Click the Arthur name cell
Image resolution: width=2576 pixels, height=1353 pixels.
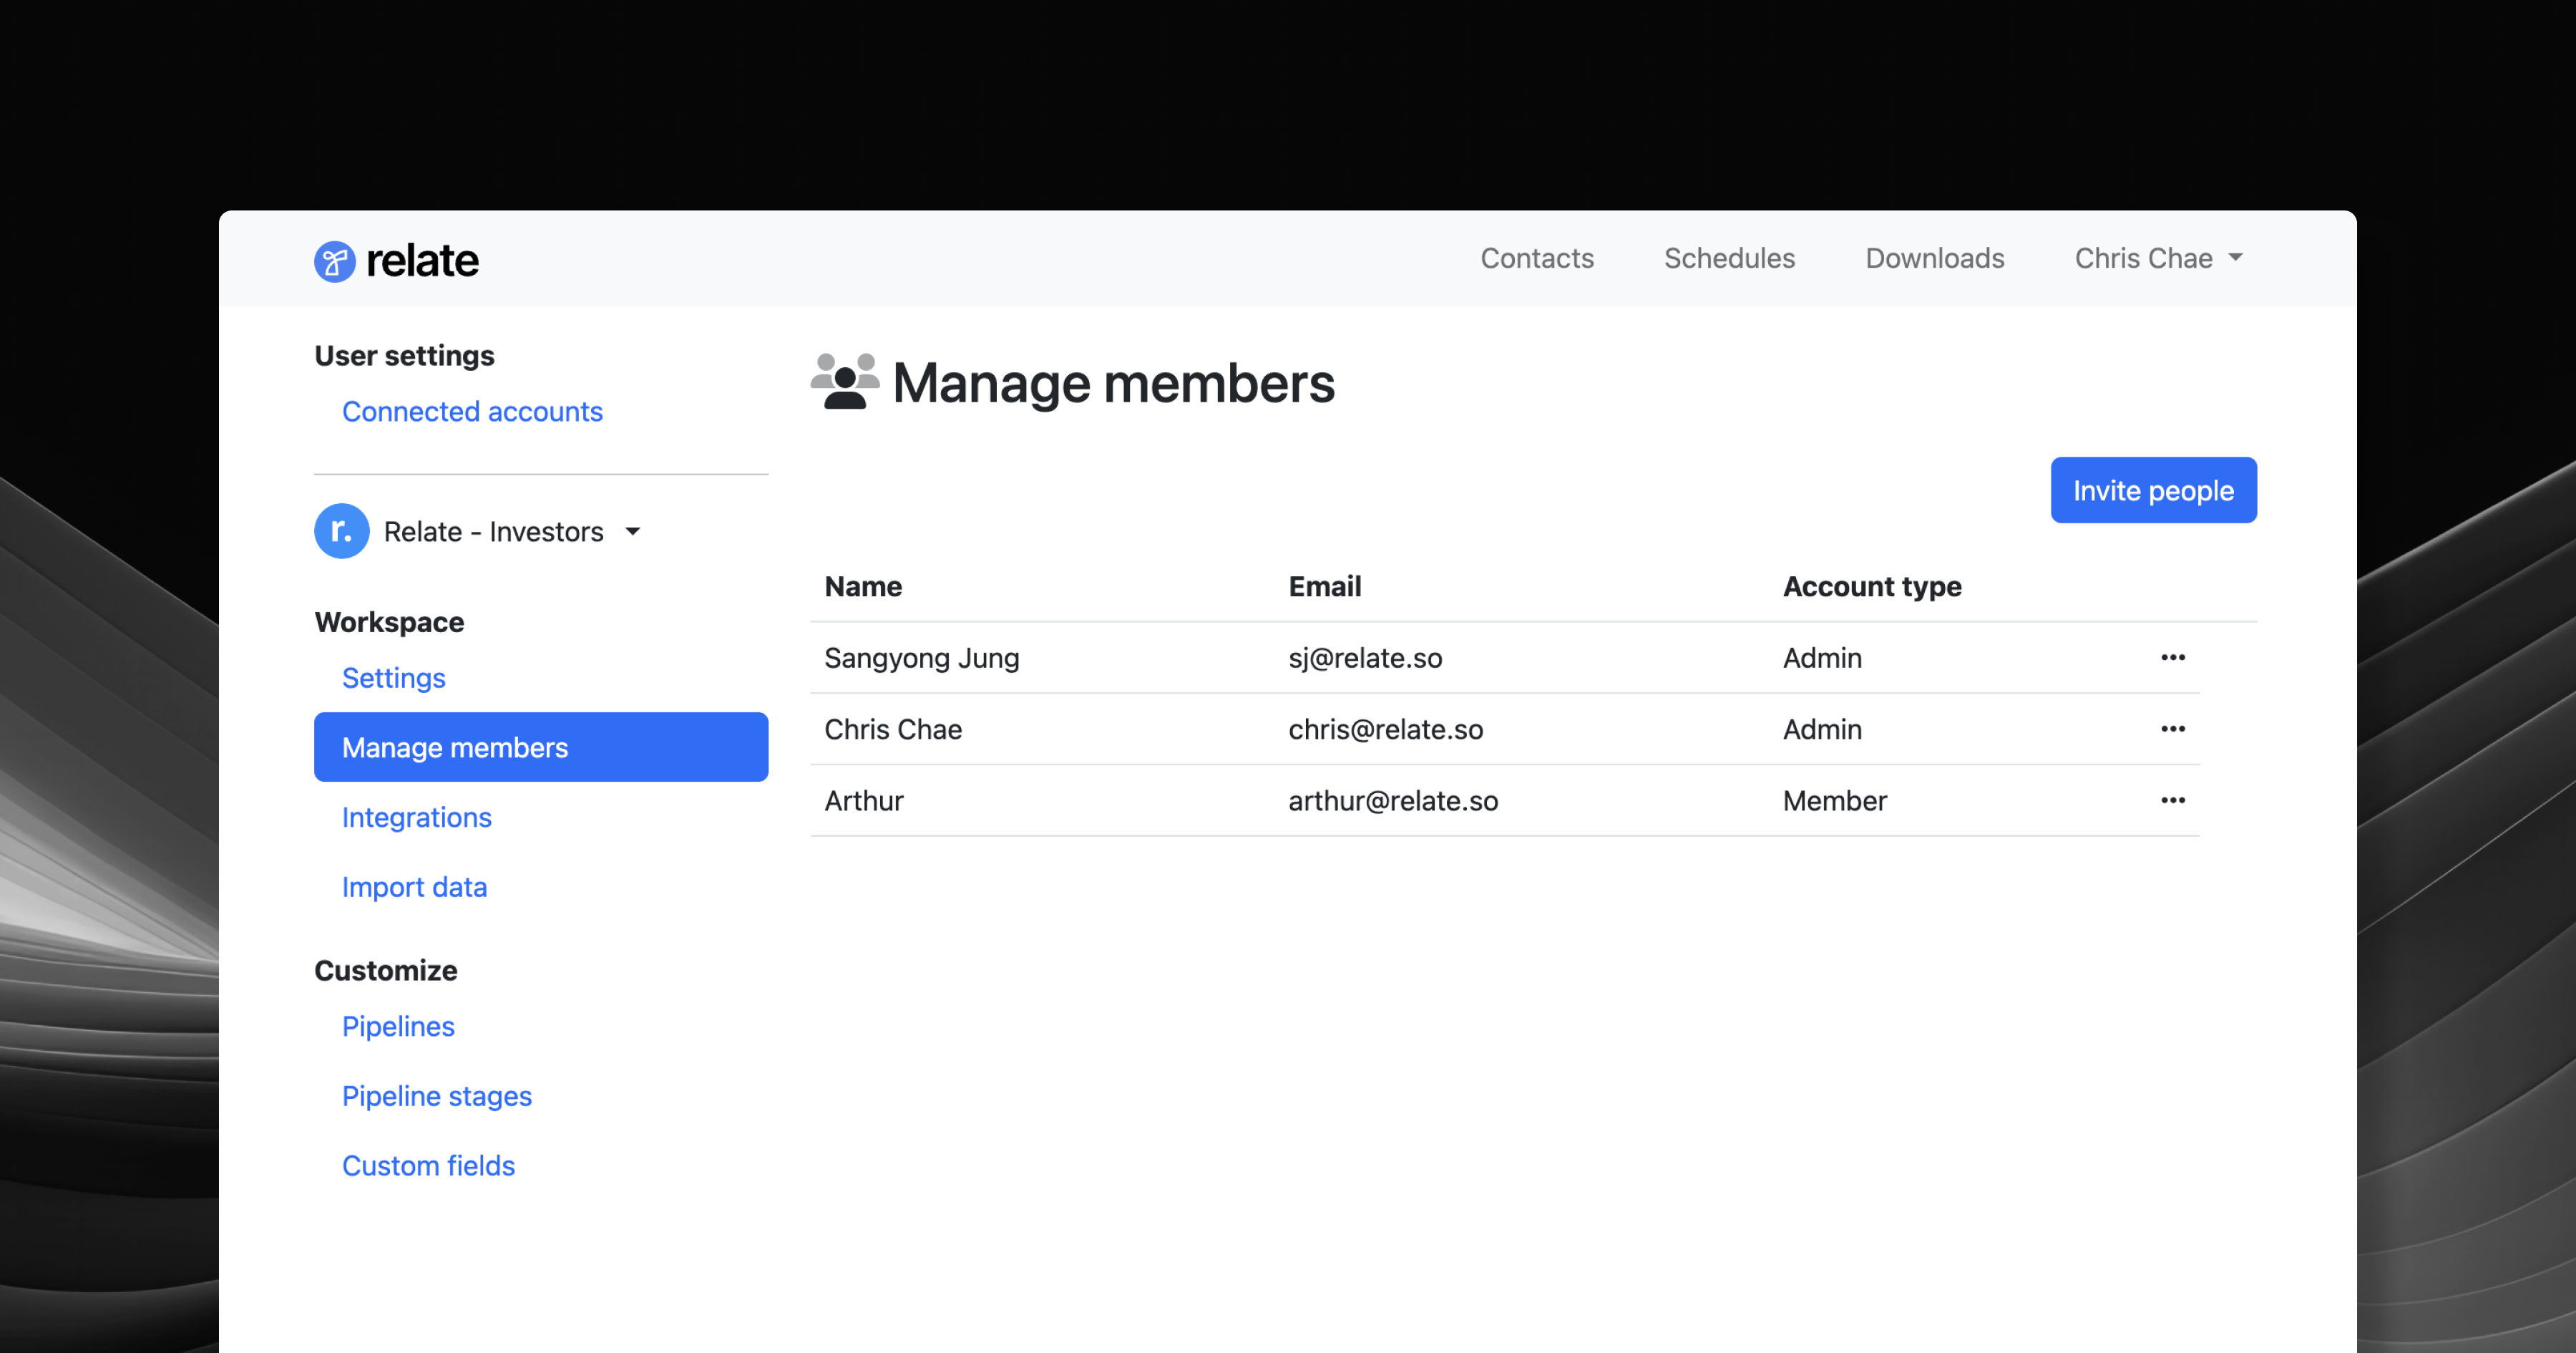tap(864, 800)
